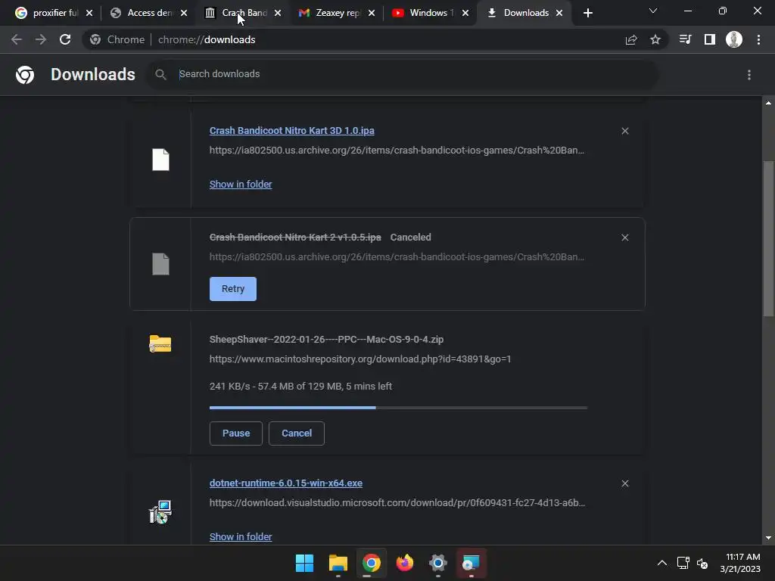The height and width of the screenshot is (581, 775).
Task: Open the installer app on the taskbar
Action: tap(471, 563)
